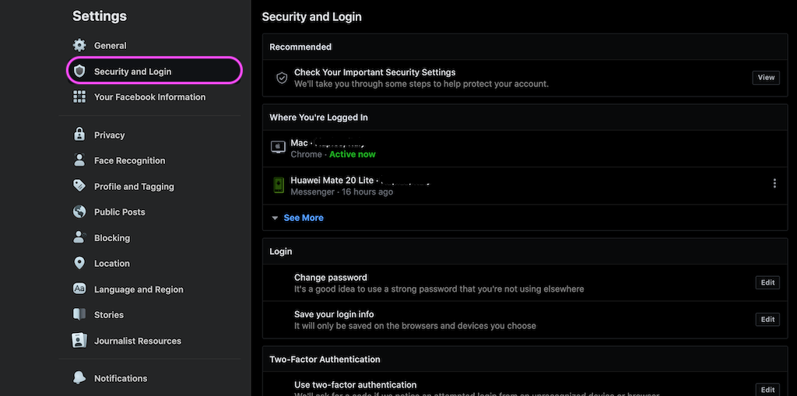Click the Security and Login shield icon
This screenshot has height=396, width=797.
pyautogui.click(x=79, y=71)
